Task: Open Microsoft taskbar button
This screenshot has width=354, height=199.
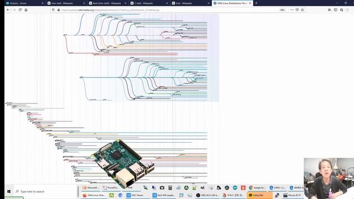Action: click(91, 188)
